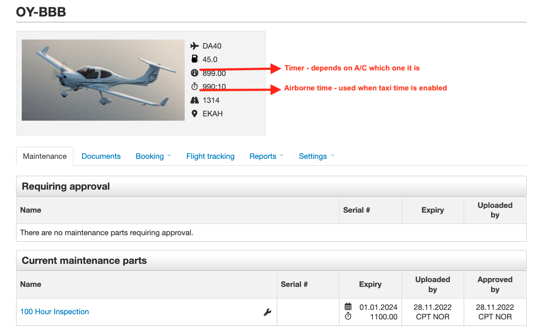This screenshot has width=535, height=332.
Task: Select the fuel level icon showing 45.0
Action: (x=194, y=59)
